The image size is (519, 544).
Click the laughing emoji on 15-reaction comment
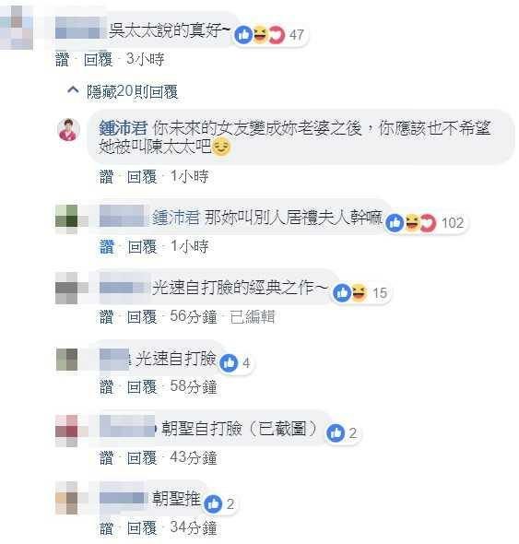pyautogui.click(x=359, y=293)
